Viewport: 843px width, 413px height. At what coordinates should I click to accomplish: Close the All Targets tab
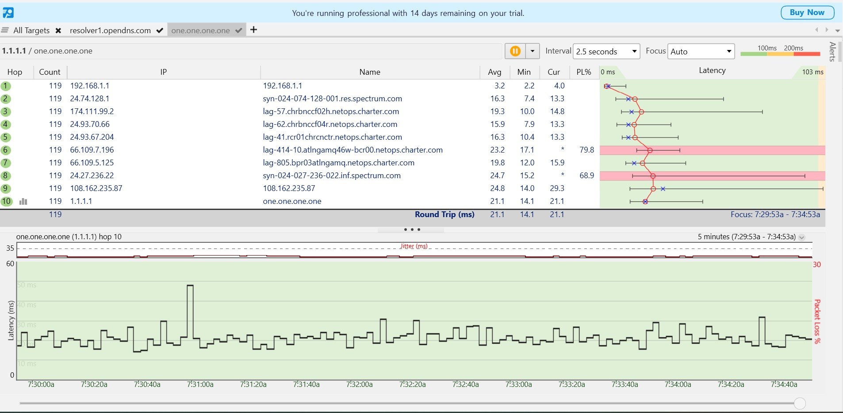[58, 31]
